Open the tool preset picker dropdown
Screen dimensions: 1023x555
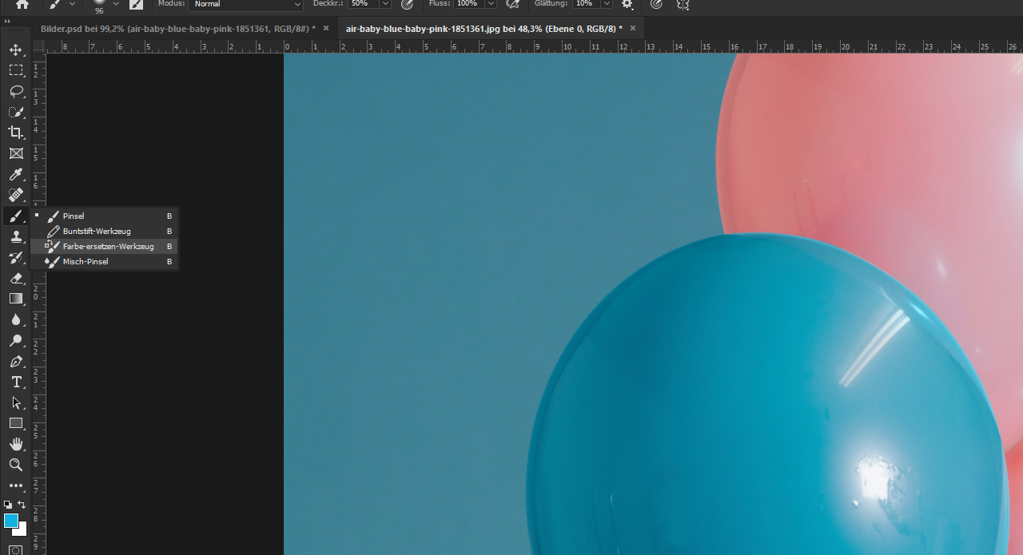pos(73,4)
